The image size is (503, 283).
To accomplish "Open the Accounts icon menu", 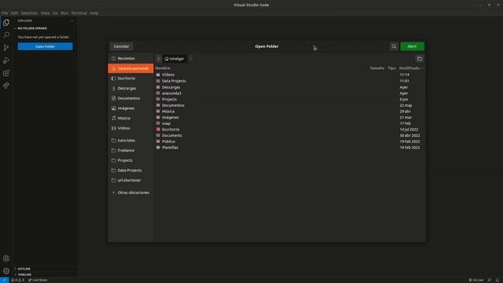I will point(6,259).
